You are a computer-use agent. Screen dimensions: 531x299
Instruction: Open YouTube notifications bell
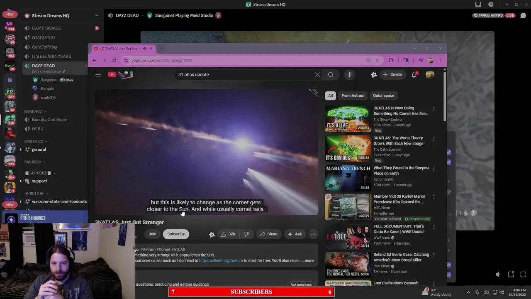click(x=414, y=75)
